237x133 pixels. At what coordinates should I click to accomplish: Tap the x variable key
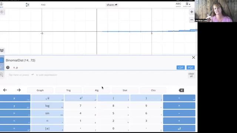15,98
